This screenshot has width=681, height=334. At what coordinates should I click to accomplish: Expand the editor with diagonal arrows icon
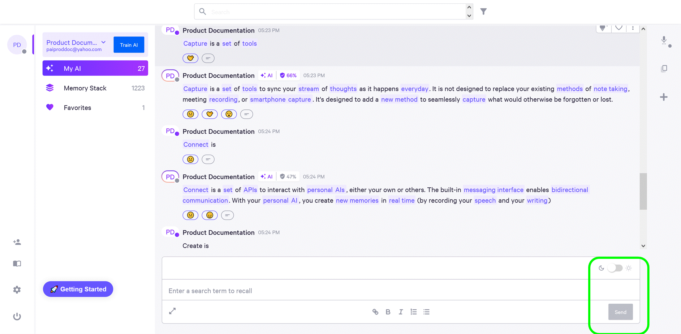(172, 311)
